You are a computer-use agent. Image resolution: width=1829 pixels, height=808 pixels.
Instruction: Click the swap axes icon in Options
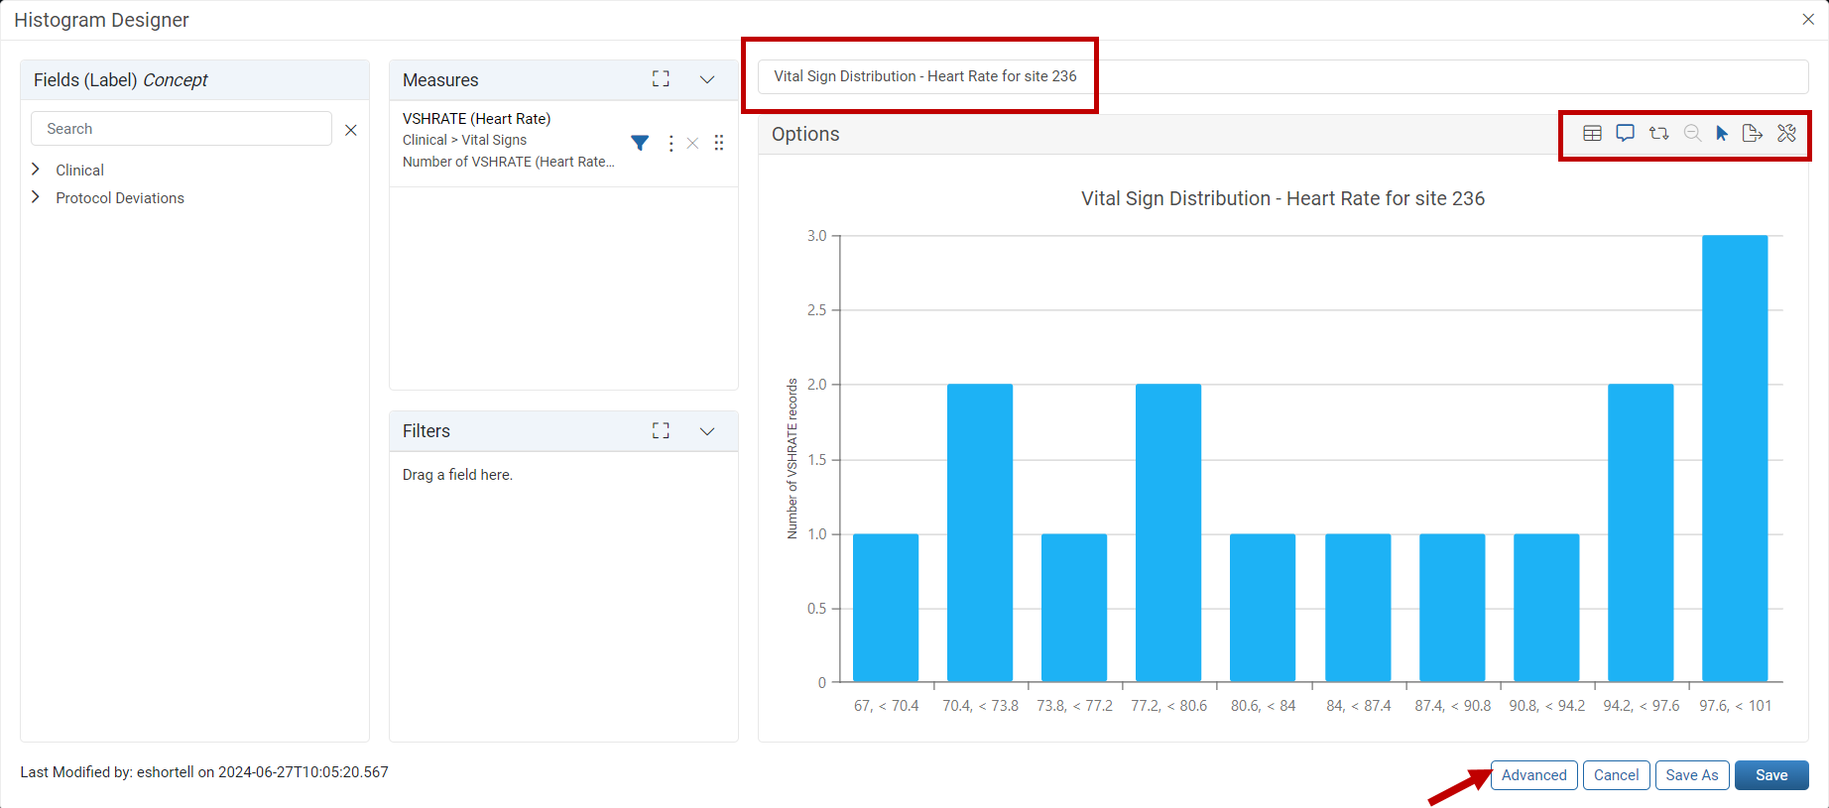point(1658,134)
